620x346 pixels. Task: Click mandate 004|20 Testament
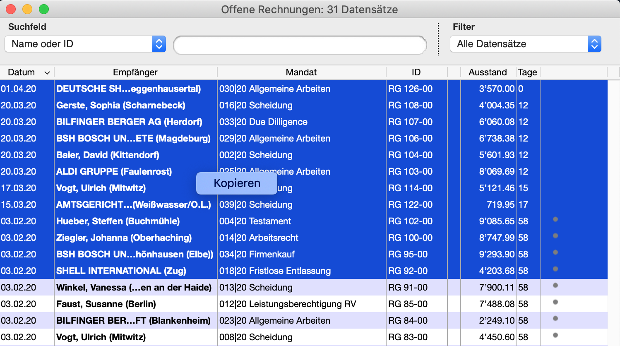tap(255, 221)
